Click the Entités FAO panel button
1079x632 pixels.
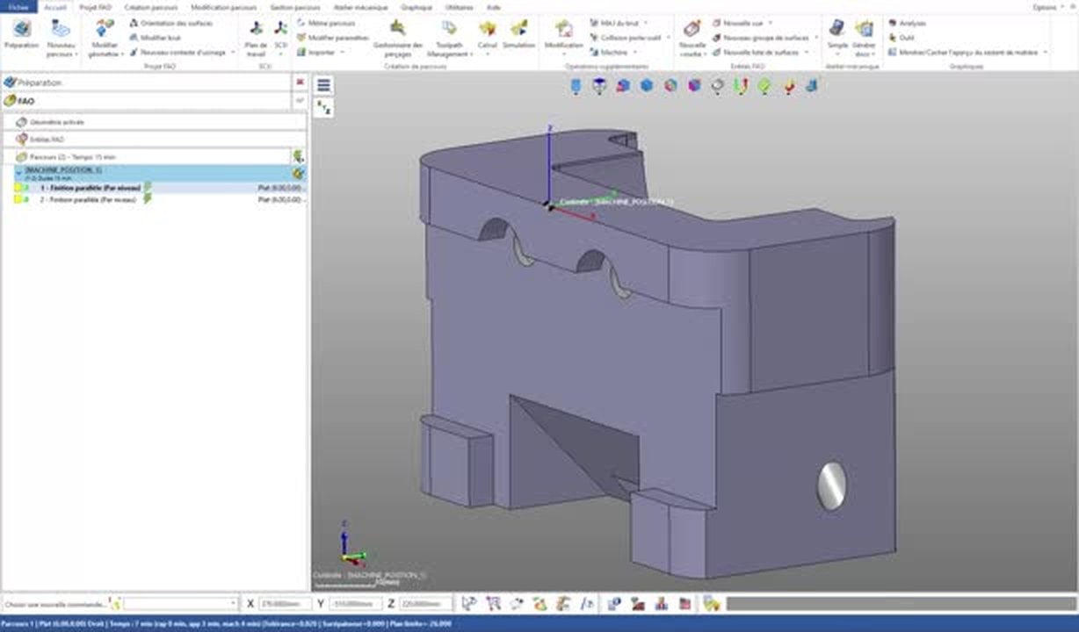[x=47, y=139]
